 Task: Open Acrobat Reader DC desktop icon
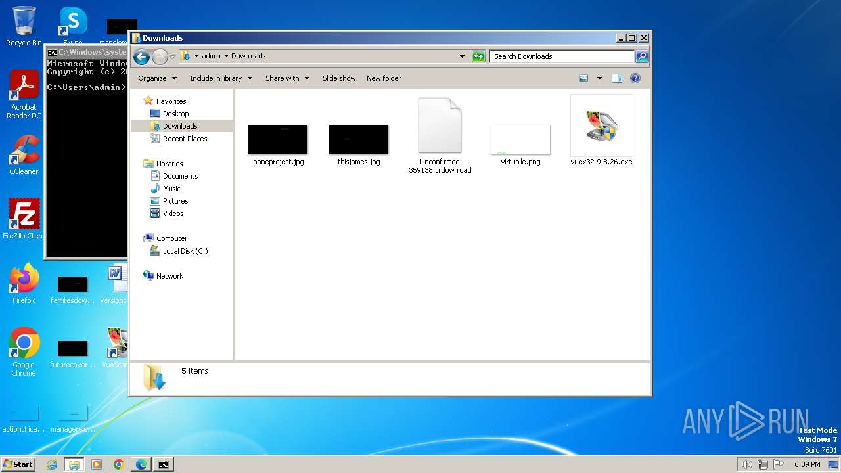(x=24, y=95)
